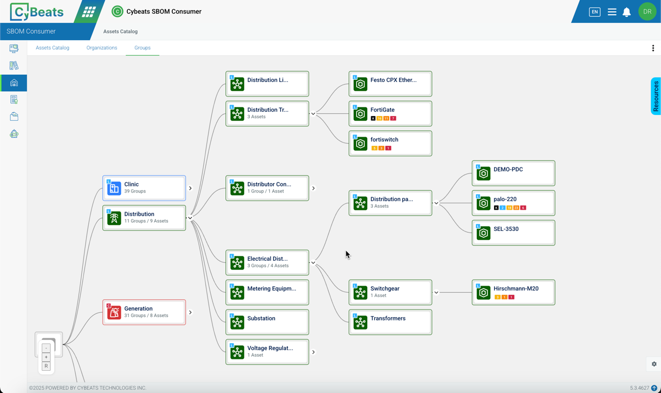Screen dimensions: 661x393
Task: Click the Distribution Li... group icon
Action: [x=237, y=84]
